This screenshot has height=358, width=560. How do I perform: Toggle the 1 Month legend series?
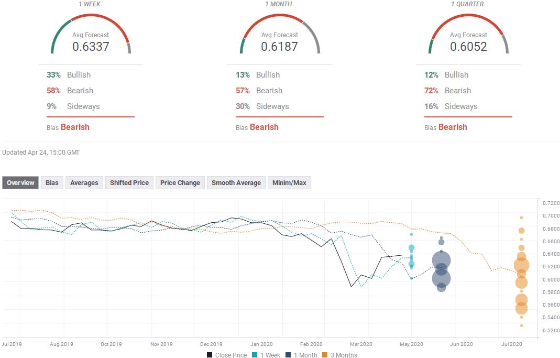pos(303,355)
